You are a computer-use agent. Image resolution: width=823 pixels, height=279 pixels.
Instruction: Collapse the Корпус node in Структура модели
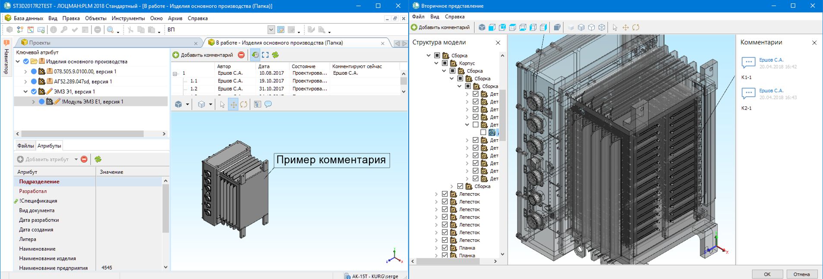pyautogui.click(x=436, y=63)
